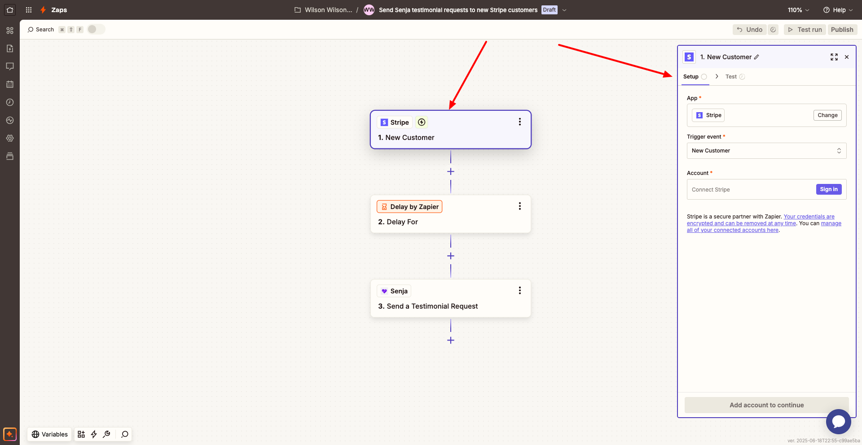Click Add account to continue button
This screenshot has height=445, width=862.
(767, 405)
